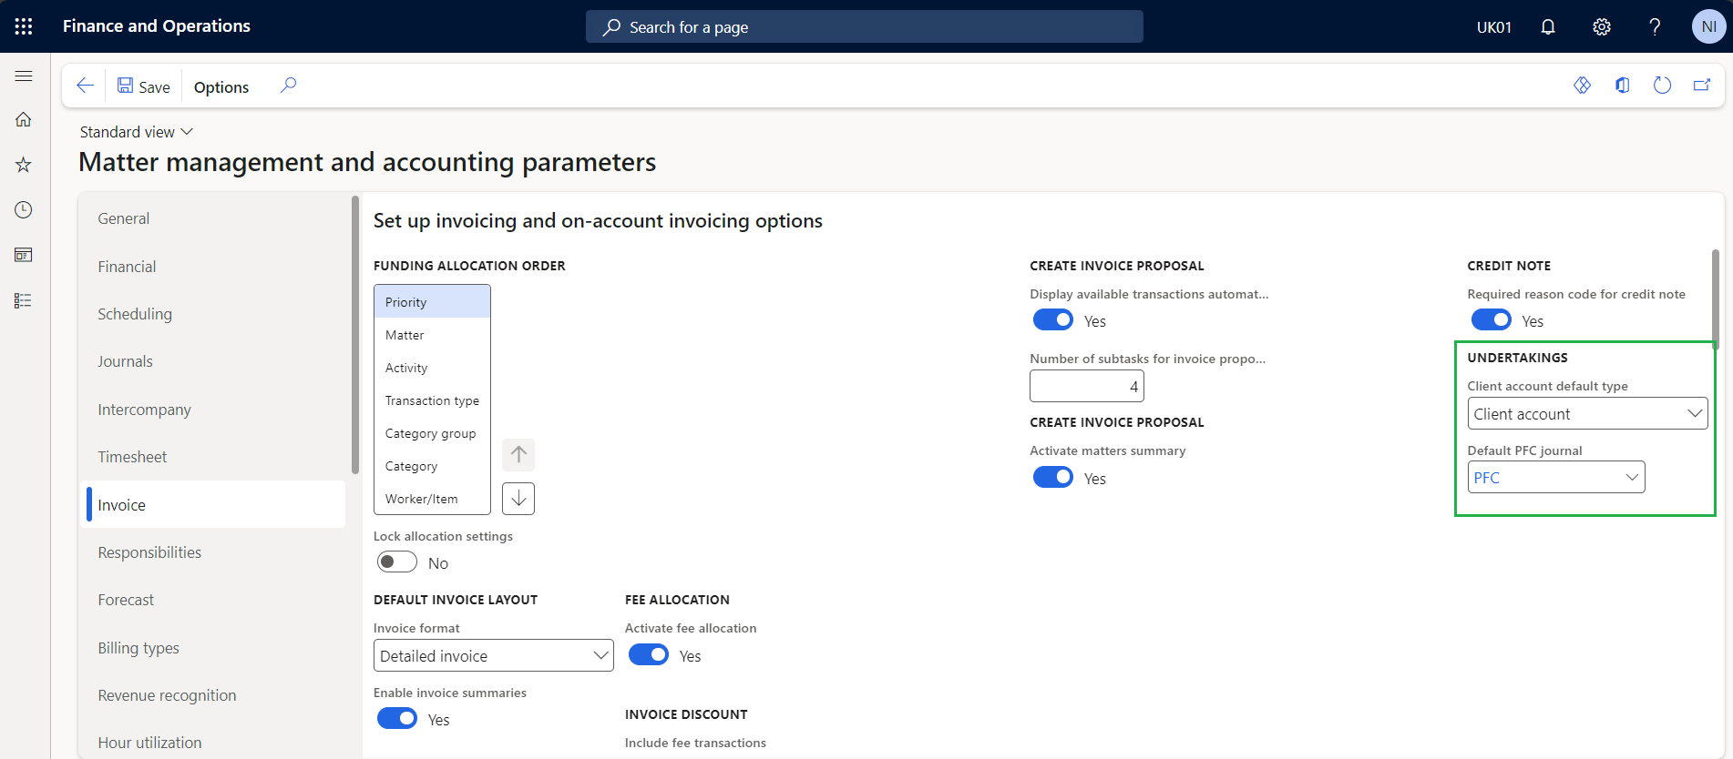This screenshot has height=759, width=1733.
Task: Move allocation item down with arrow
Action: click(518, 498)
